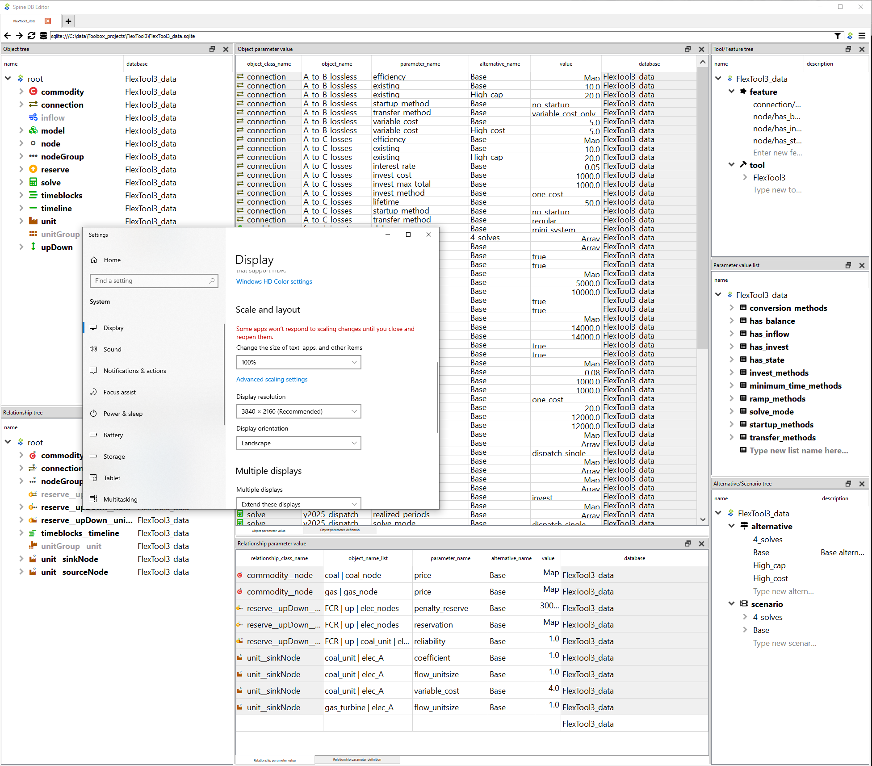Open Windows HD Color settings link
The width and height of the screenshot is (872, 766).
click(x=274, y=281)
